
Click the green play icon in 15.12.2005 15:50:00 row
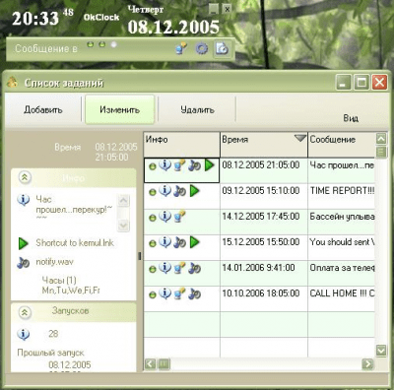coord(195,242)
